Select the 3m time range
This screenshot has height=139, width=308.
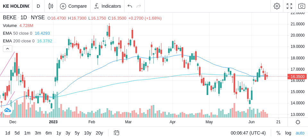click(x=38, y=133)
